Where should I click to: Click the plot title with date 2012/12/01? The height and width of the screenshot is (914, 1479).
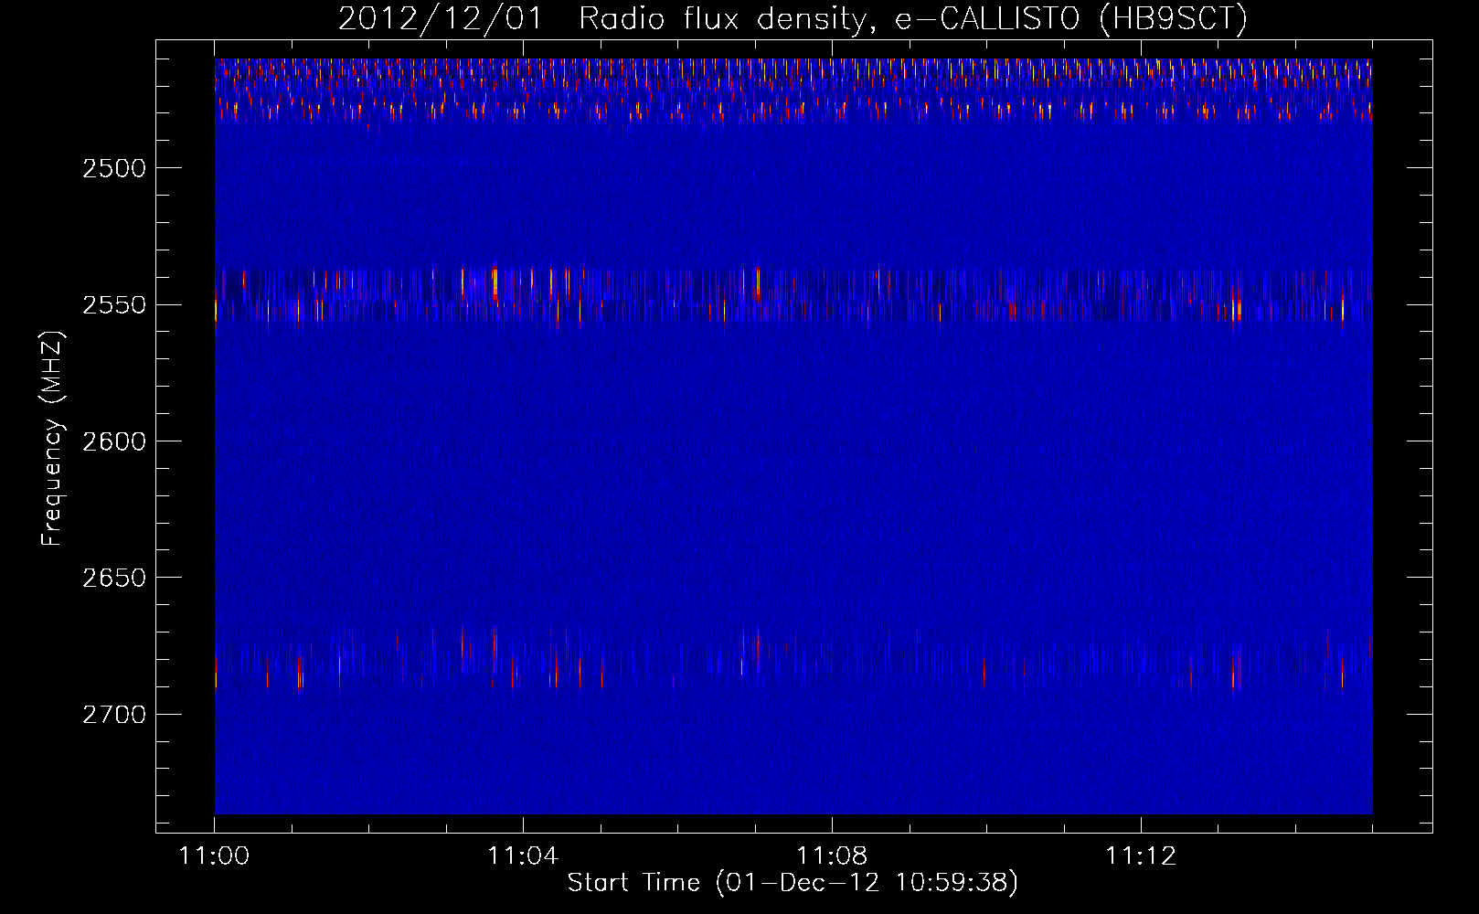point(793,18)
